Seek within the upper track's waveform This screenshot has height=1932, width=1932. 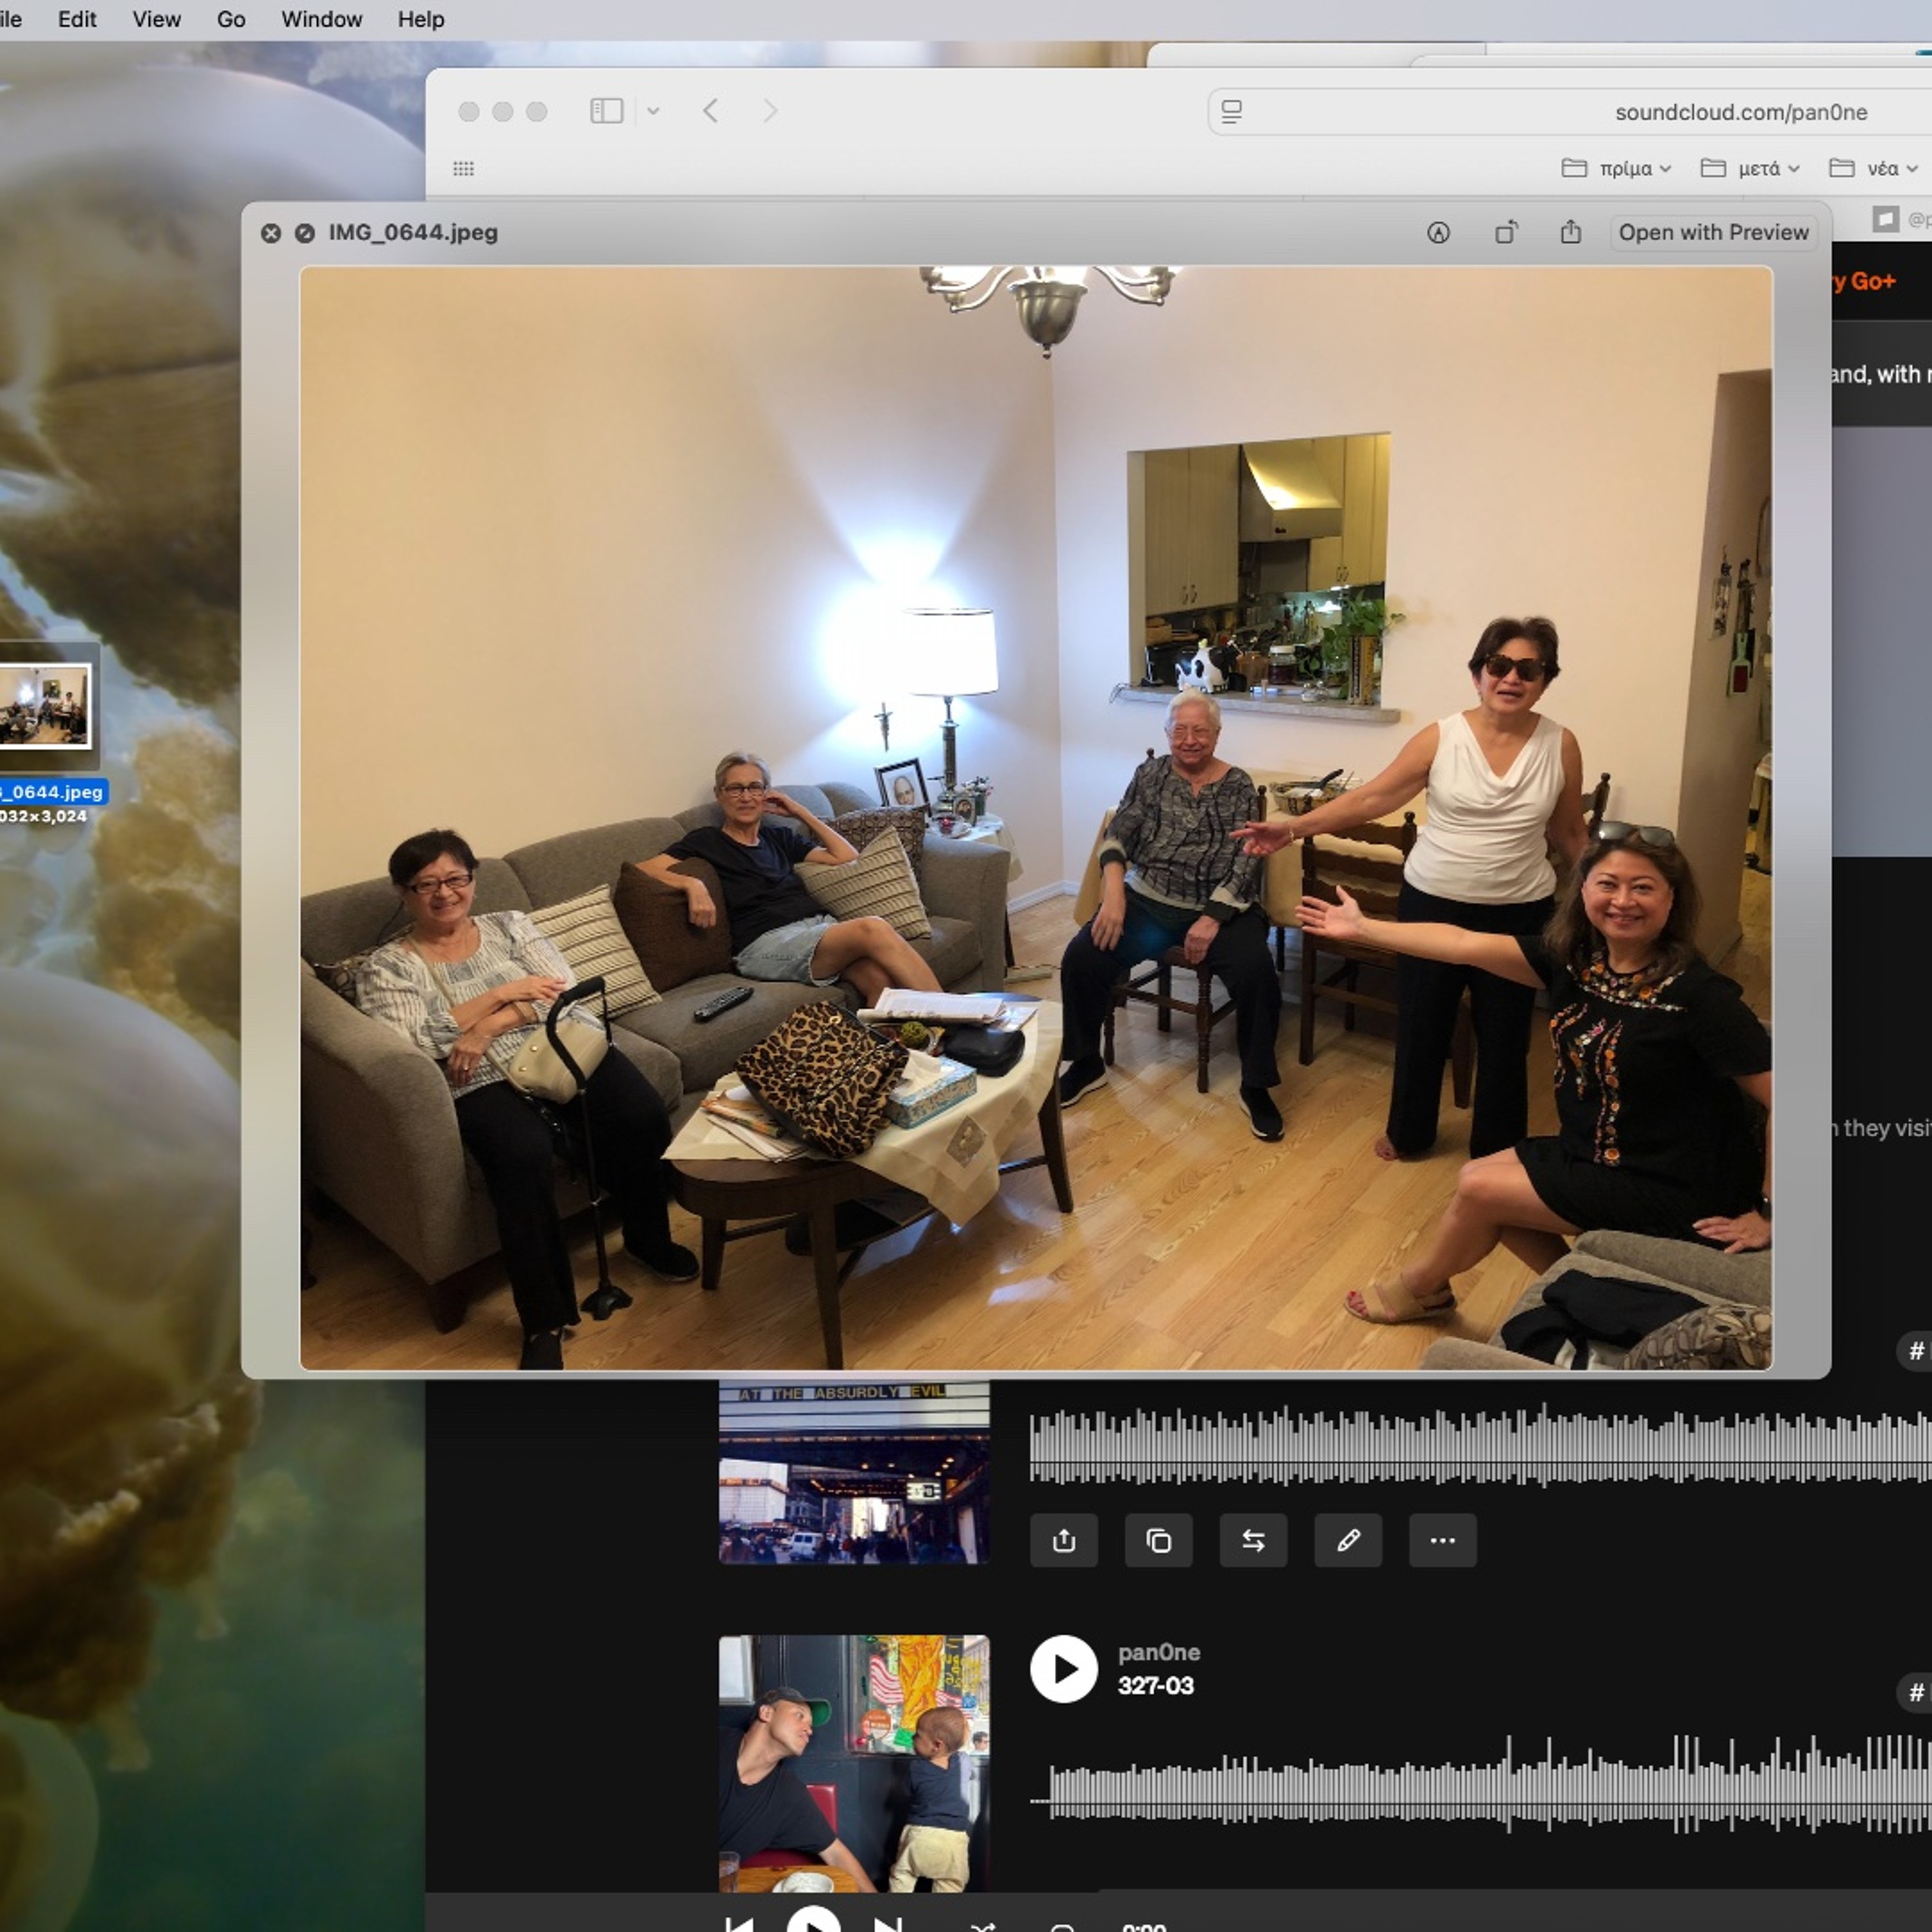(x=1481, y=1445)
